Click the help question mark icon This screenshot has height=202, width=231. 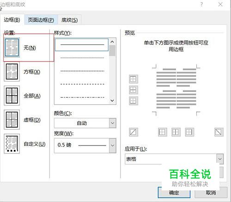[201, 5]
